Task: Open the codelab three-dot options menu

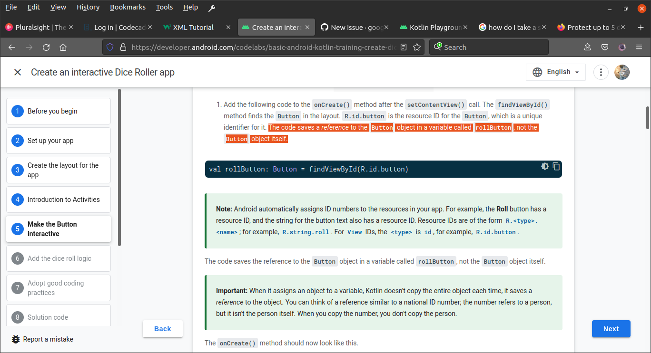Action: [601, 72]
